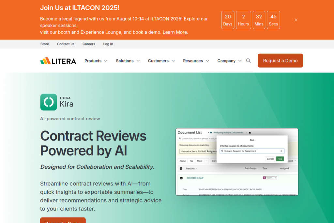Click the Contract Reviews Powered by AI heading
Image resolution: width=334 pixels, height=223 pixels.
(93, 143)
